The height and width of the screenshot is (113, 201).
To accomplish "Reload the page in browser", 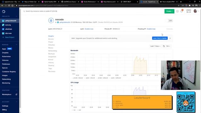I will tap(9, 6).
